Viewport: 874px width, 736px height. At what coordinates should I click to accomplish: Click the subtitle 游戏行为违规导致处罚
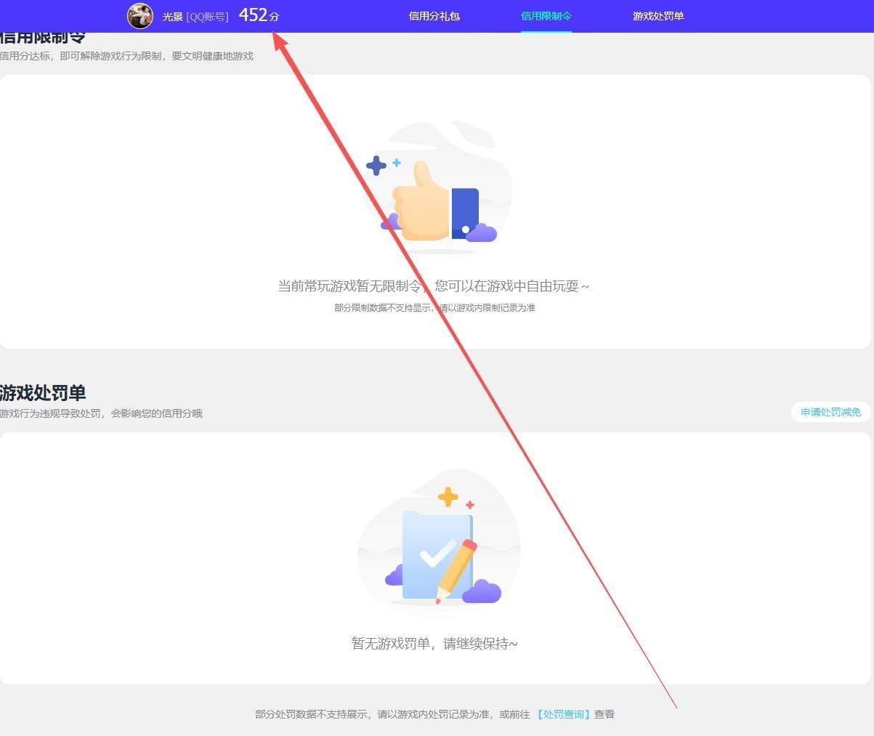point(51,413)
